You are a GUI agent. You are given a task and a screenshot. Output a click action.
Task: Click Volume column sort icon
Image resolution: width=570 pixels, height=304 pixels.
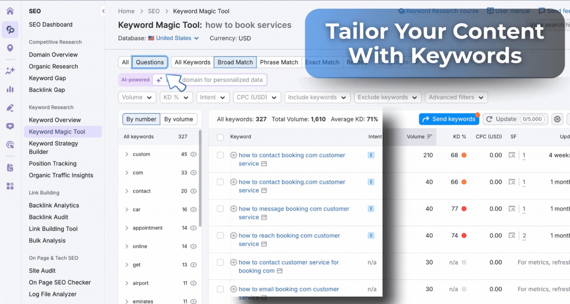429,137
